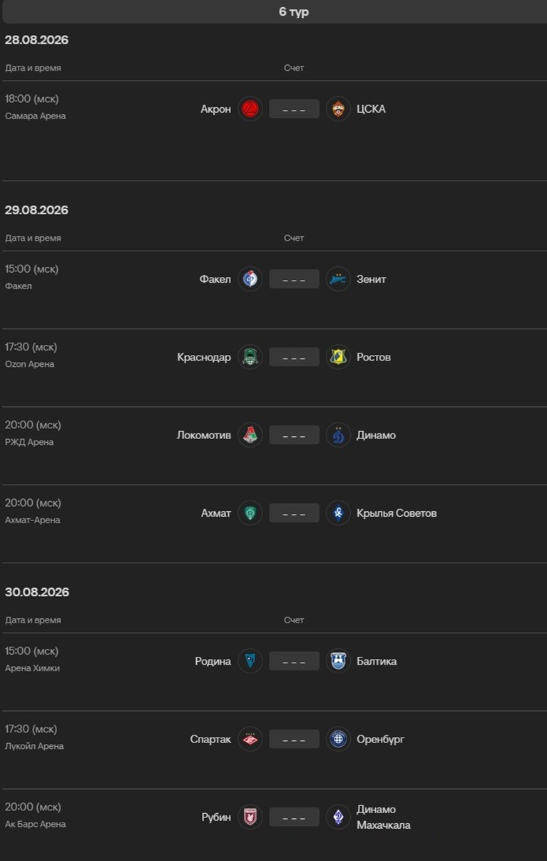The image size is (547, 861).
Task: Select the Краснодар club emblem
Action: tap(250, 356)
